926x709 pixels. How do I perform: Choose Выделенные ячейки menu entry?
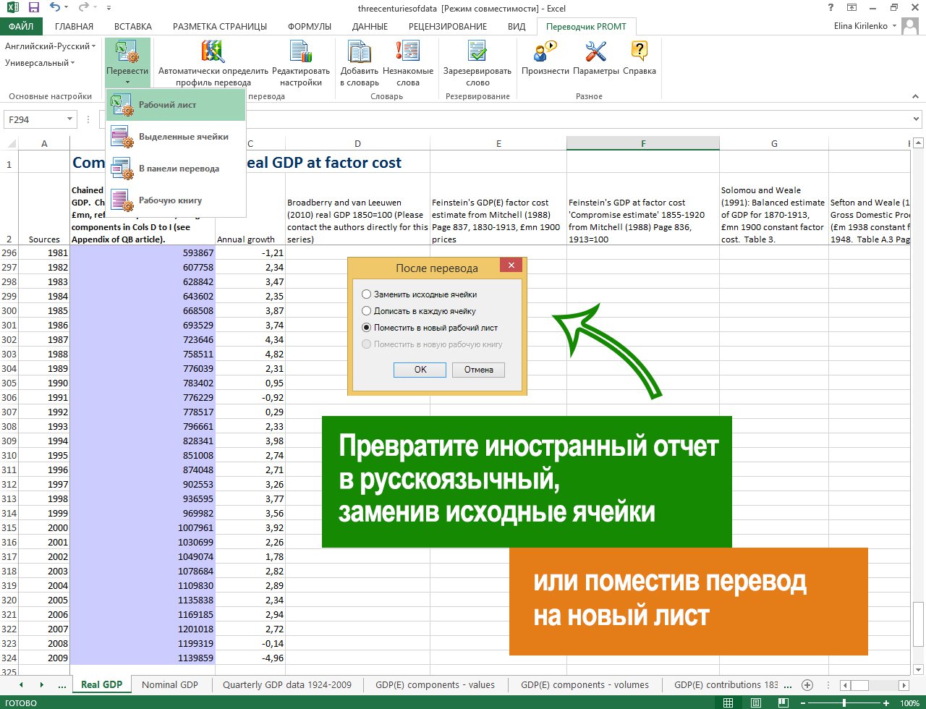pos(176,137)
